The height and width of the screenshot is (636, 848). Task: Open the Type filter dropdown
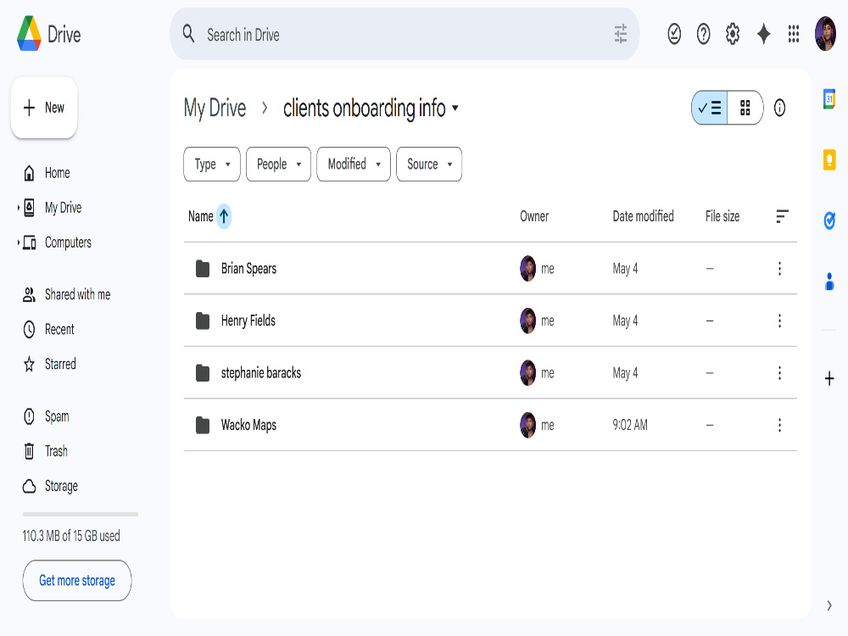coord(212,164)
